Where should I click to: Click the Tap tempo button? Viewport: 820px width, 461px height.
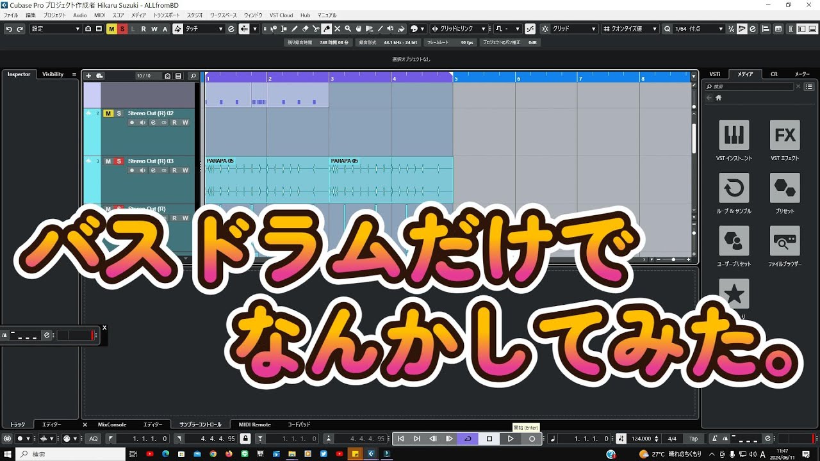click(693, 439)
